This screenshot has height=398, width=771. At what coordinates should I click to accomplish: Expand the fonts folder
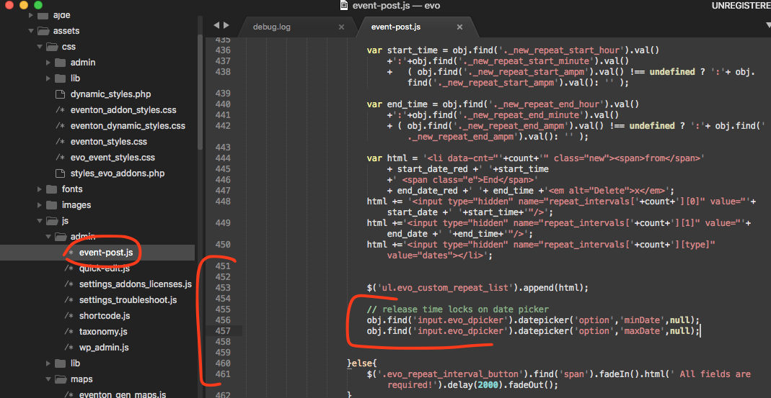40,189
